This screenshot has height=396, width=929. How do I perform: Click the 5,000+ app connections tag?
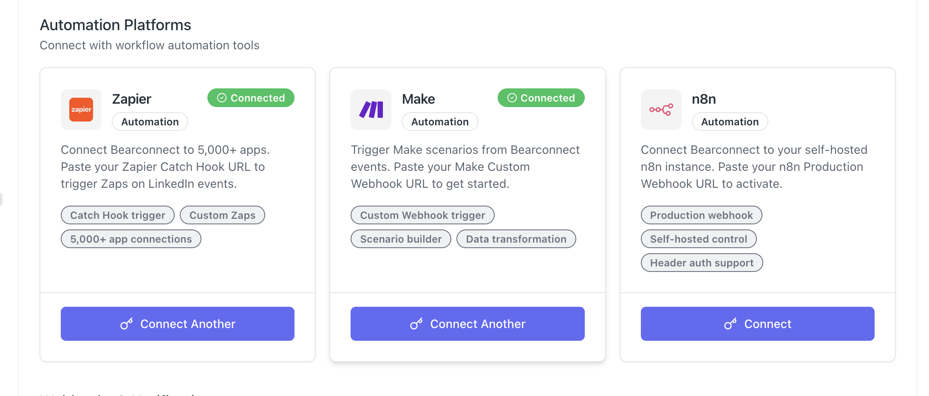[131, 239]
